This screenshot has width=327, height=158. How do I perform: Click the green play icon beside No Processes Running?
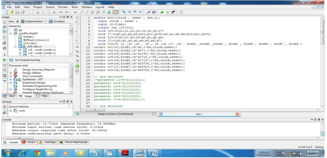click(4, 60)
